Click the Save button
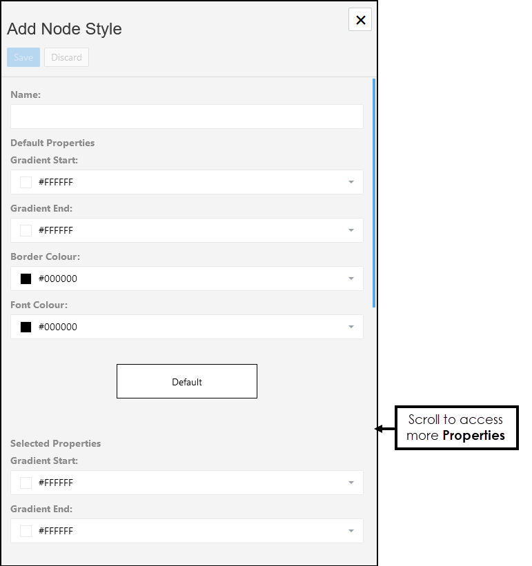The image size is (532, 566). pos(23,57)
